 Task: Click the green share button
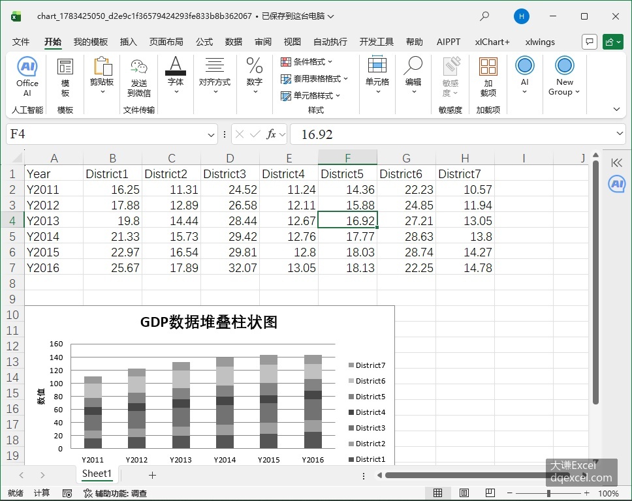point(612,42)
